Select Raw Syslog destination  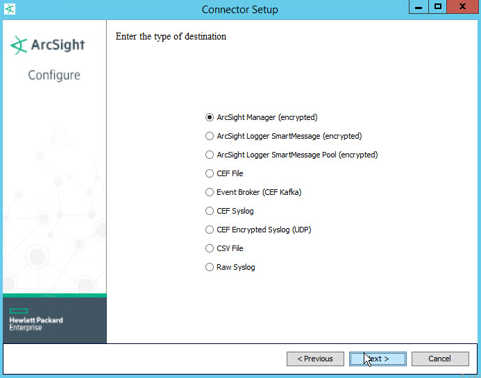pos(210,267)
